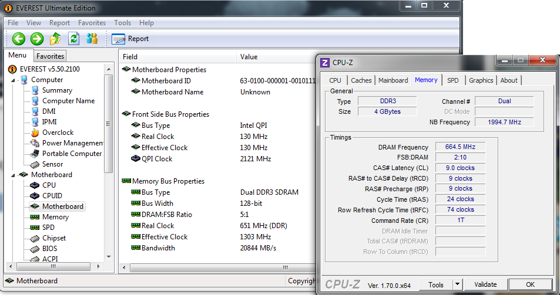The height and width of the screenshot is (295, 560).
Task: Open the CPU item under Motherboard
Action: coord(49,185)
